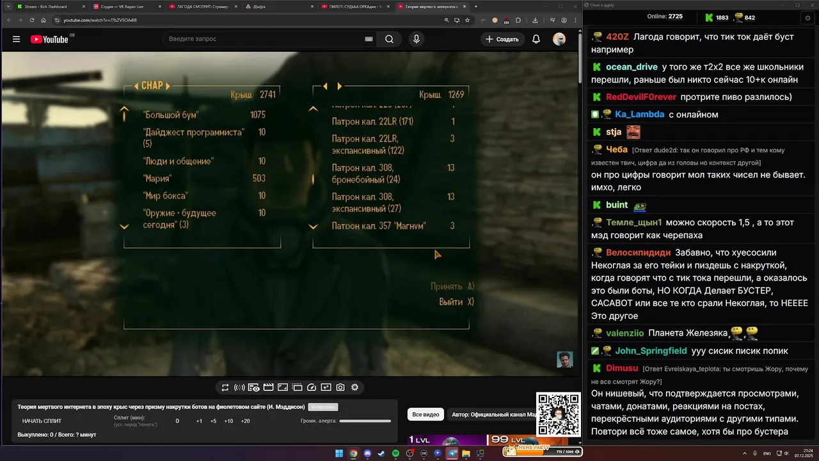819x461 pixels.
Task: Click the Online: 2725 counter in chat
Action: pyautogui.click(x=665, y=17)
